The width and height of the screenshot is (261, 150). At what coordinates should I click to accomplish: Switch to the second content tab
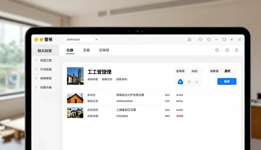tap(86, 50)
